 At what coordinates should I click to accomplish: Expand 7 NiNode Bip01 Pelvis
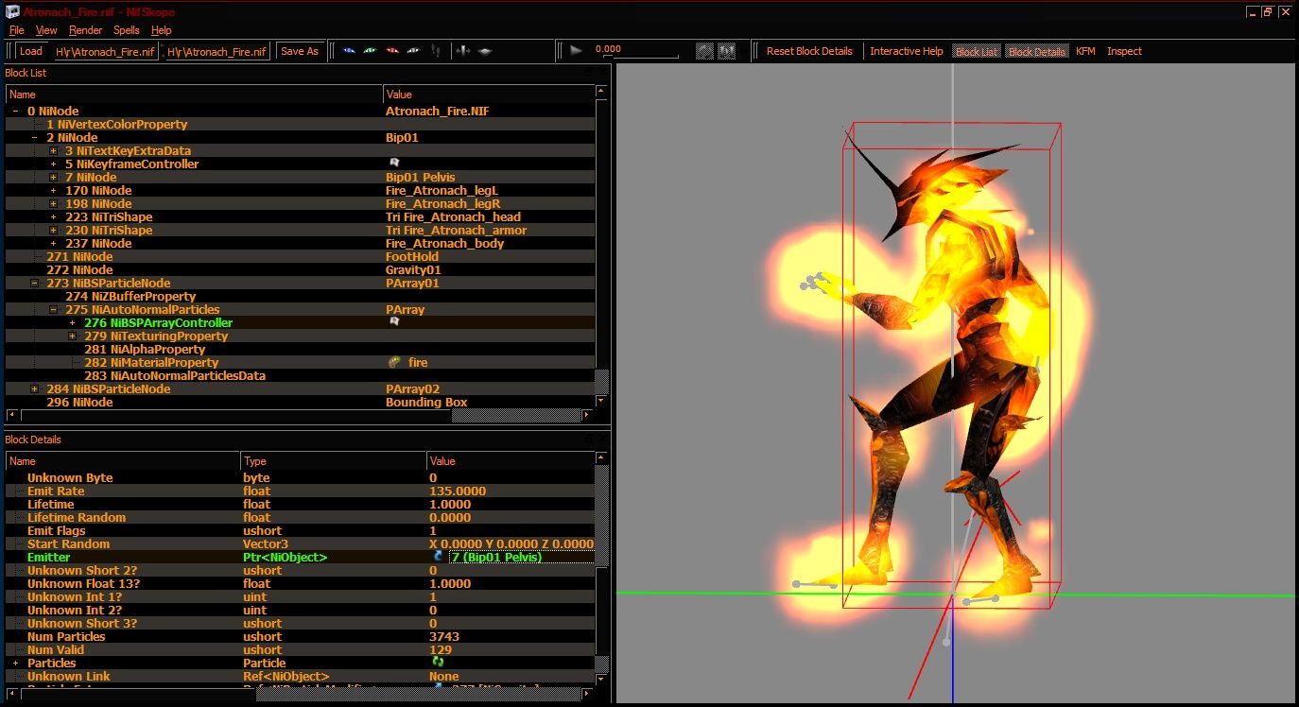click(x=54, y=178)
